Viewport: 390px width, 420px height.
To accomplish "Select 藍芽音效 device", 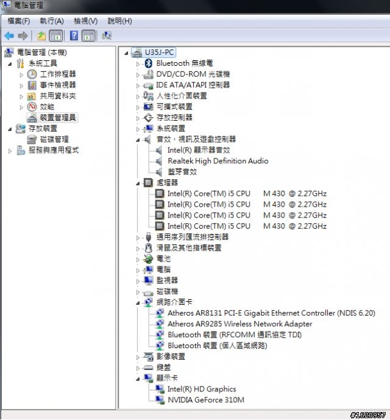I will [x=182, y=172].
